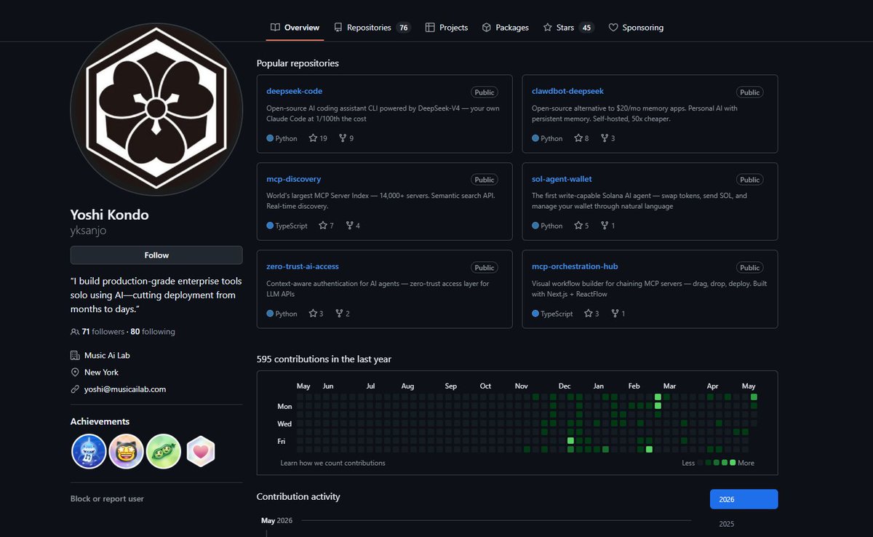This screenshot has width=873, height=537.
Task: Open the Starstruck achievement badge
Action: [x=126, y=451]
